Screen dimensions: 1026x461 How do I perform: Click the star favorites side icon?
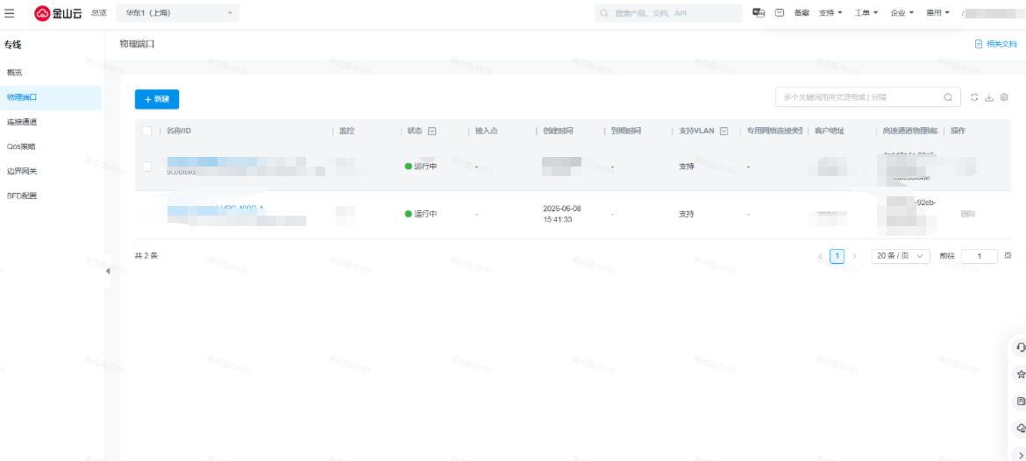pyautogui.click(x=1020, y=375)
